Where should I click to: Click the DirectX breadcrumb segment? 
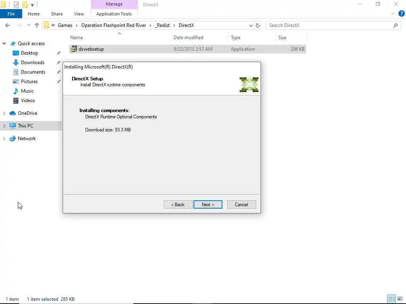(x=186, y=25)
